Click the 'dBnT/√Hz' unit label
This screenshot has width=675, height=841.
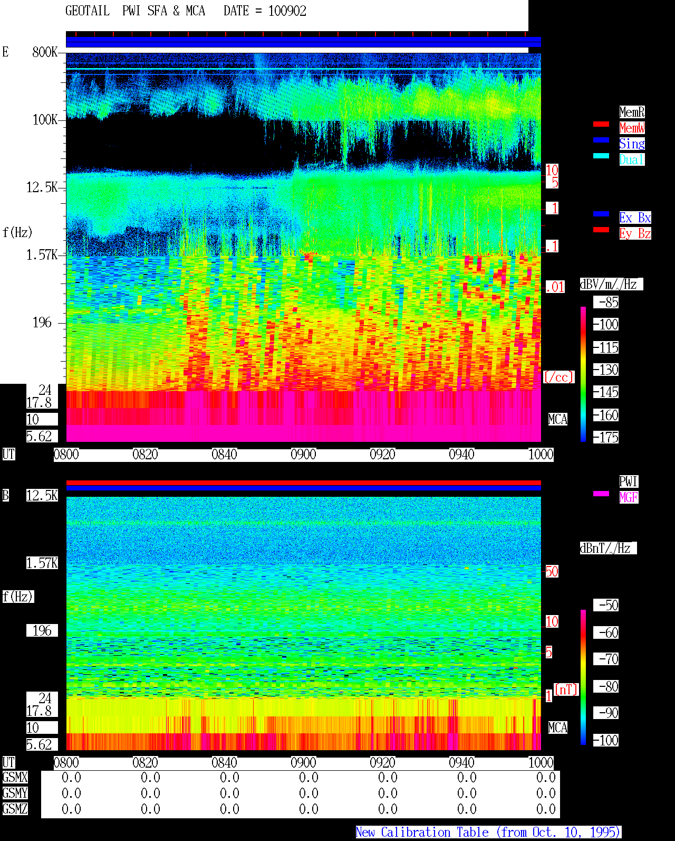pyautogui.click(x=608, y=548)
